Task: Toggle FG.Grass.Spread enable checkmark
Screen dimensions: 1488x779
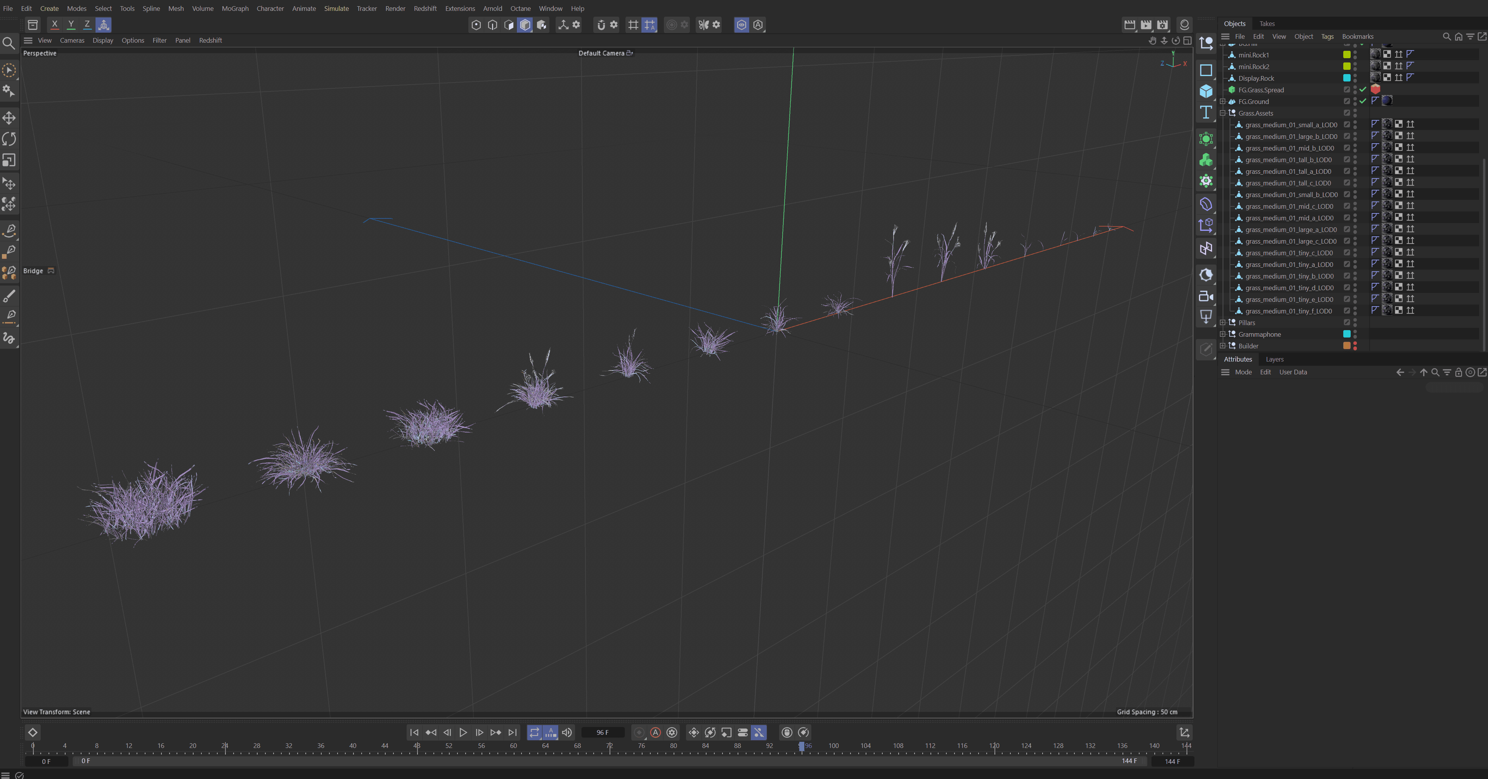Action: pos(1363,90)
